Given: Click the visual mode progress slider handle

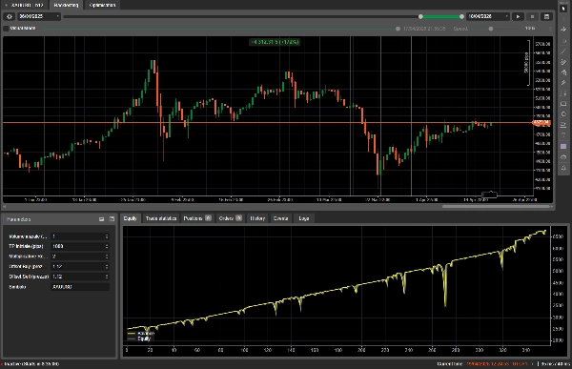Looking at the screenshot, I should (x=398, y=29).
